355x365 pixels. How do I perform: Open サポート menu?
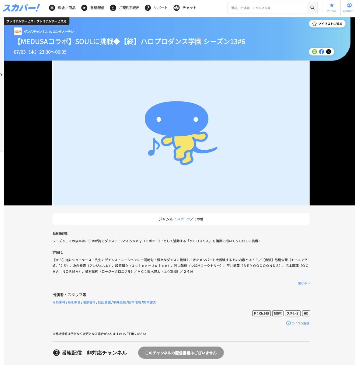161,8
